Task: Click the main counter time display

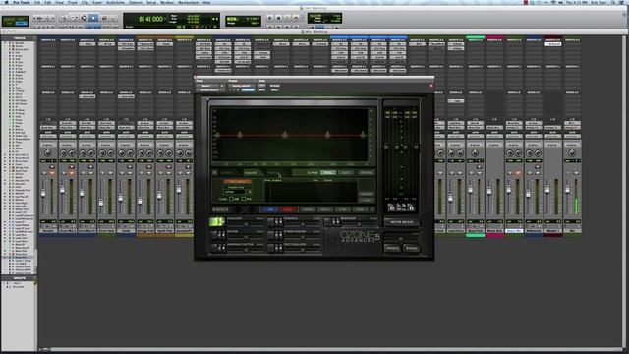Action: click(150, 19)
